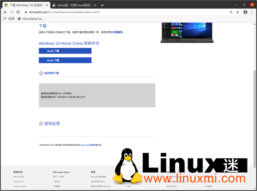Open a new browser tab
The width and height of the screenshot is (257, 191).
tap(102, 5)
